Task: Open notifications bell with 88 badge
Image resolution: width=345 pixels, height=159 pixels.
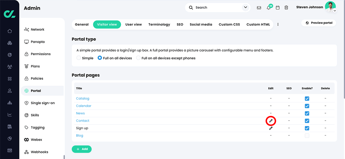Action: point(268,8)
